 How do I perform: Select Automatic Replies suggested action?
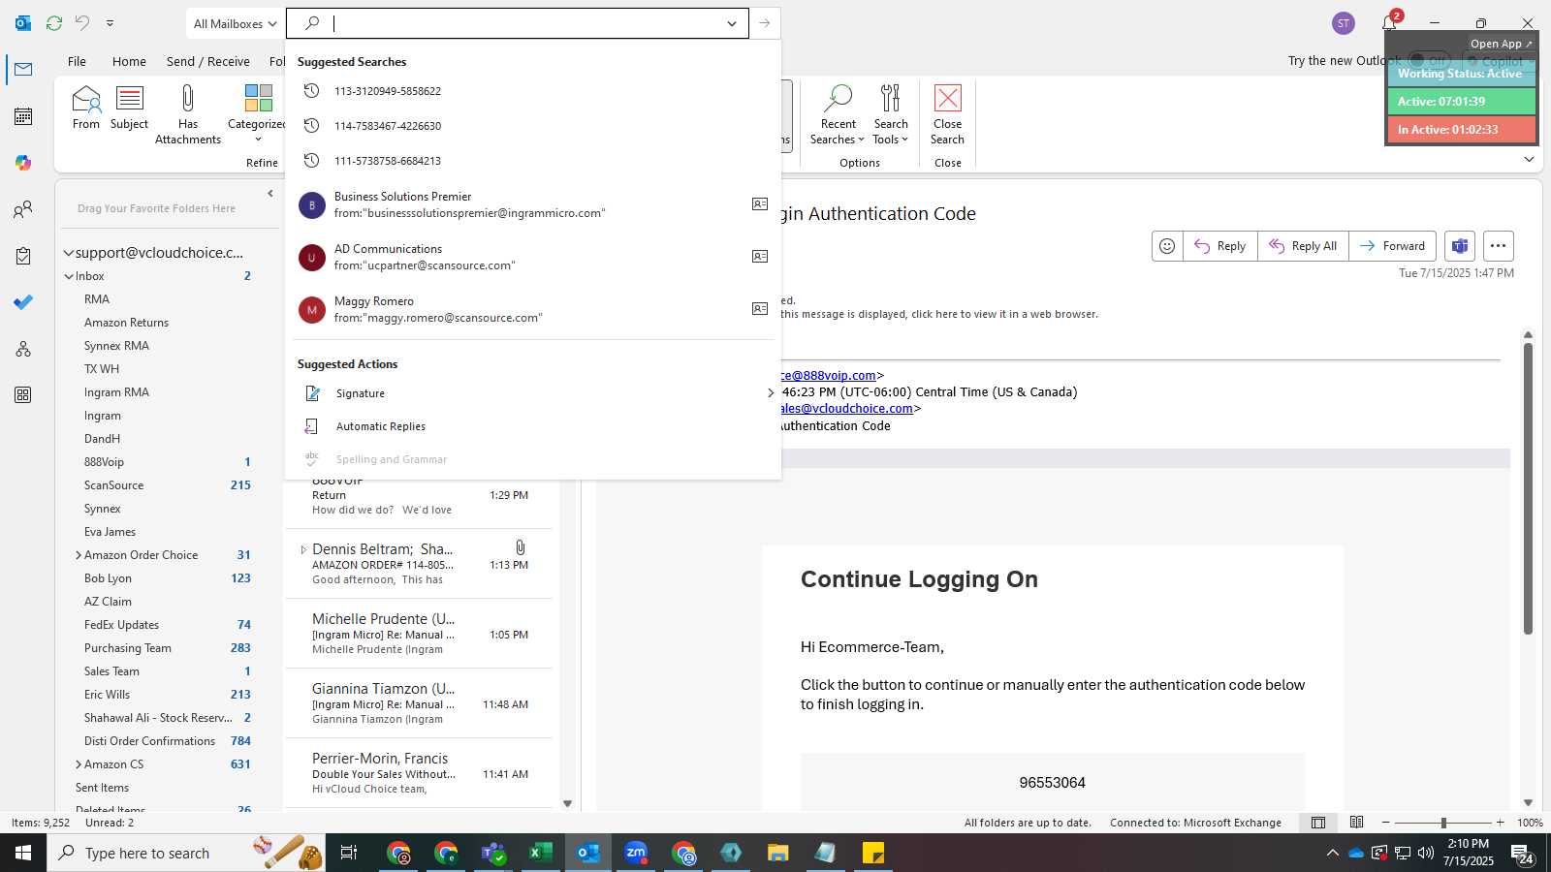click(x=533, y=426)
